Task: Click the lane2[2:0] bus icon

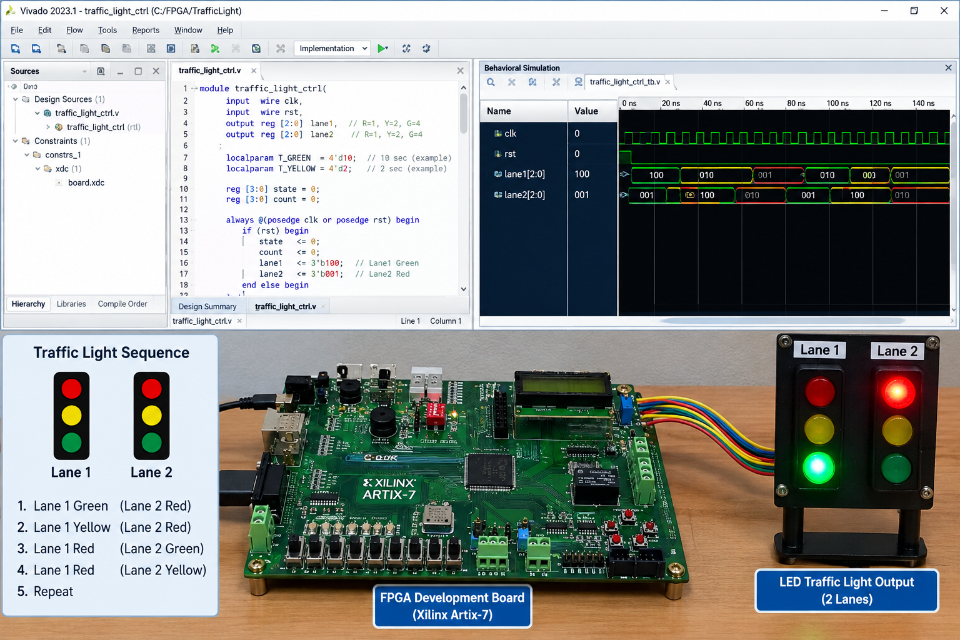Action: click(498, 195)
